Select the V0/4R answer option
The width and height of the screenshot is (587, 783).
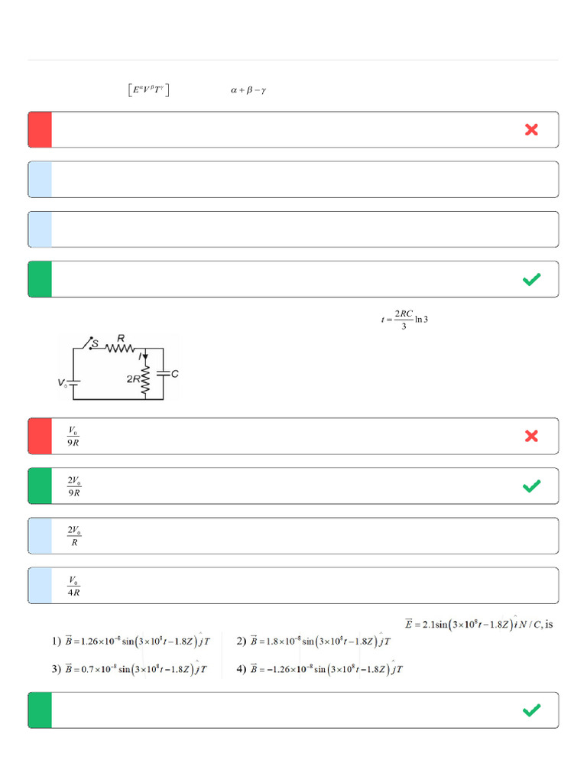click(x=74, y=585)
